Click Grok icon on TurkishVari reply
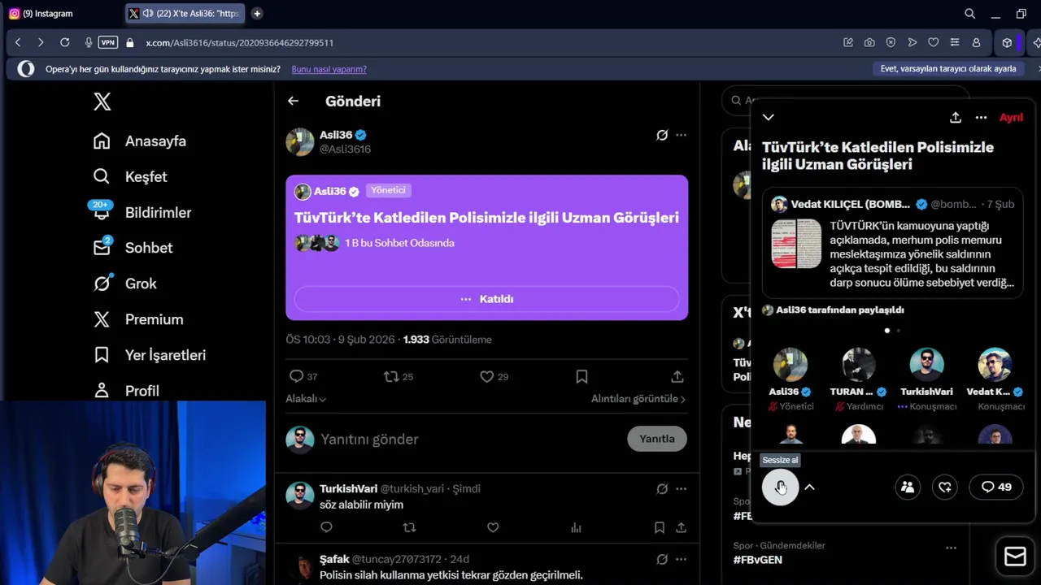The image size is (1041, 585). click(x=662, y=489)
